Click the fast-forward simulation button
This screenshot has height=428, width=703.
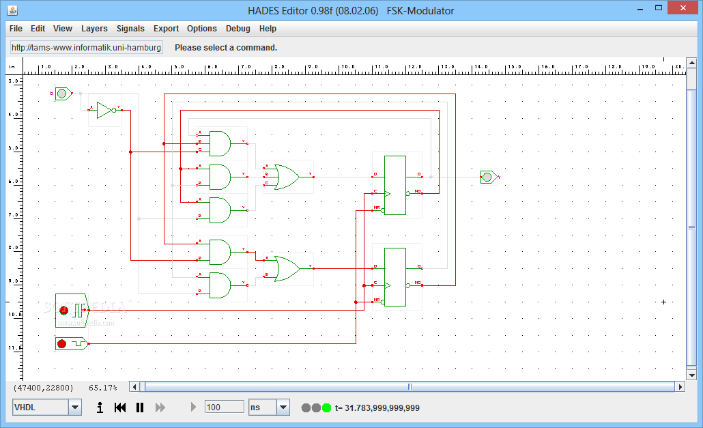point(160,408)
